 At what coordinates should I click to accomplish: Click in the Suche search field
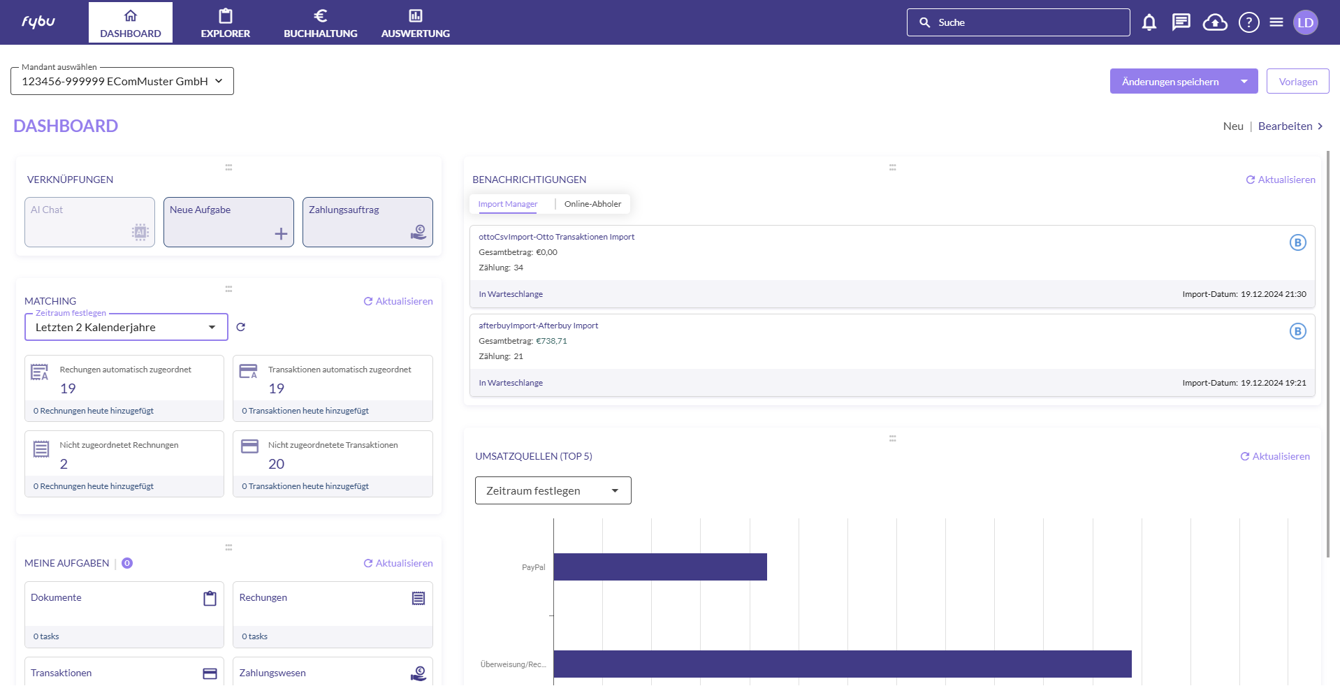click(1027, 22)
